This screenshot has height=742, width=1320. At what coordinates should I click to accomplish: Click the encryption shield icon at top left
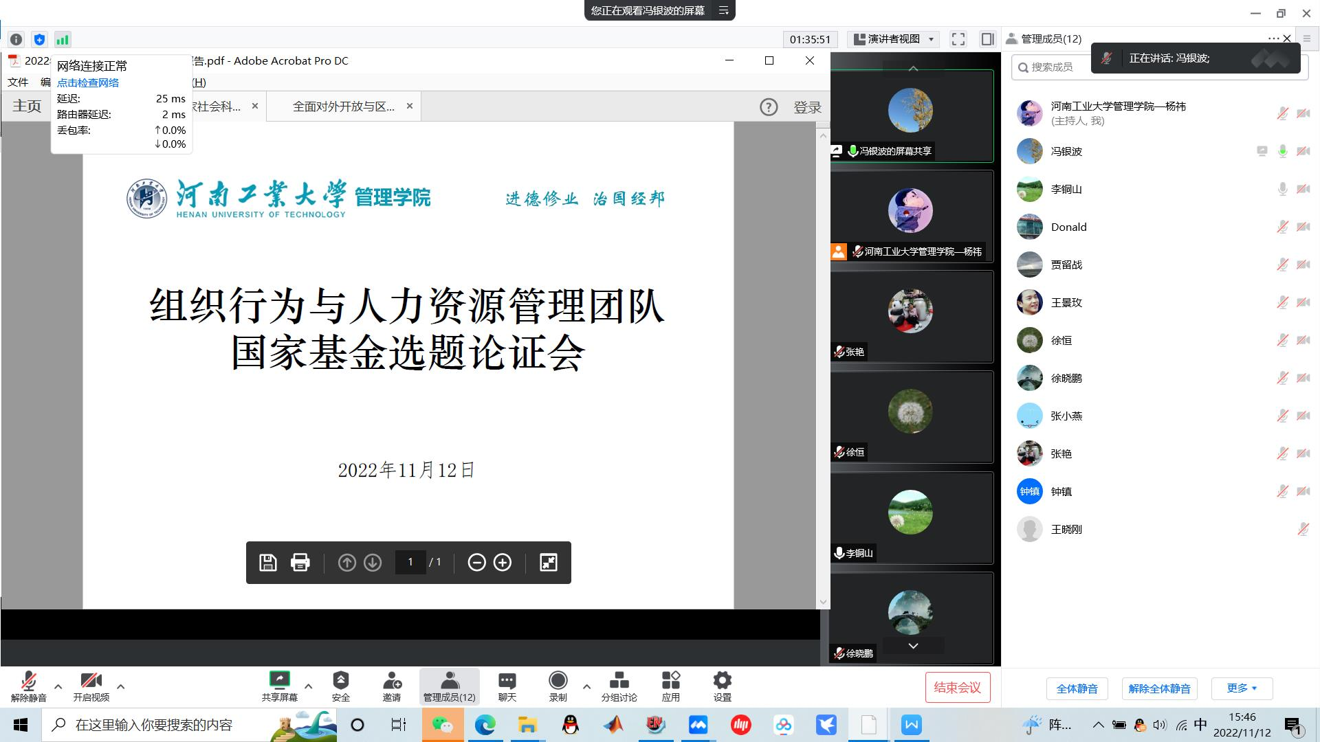pos(39,39)
